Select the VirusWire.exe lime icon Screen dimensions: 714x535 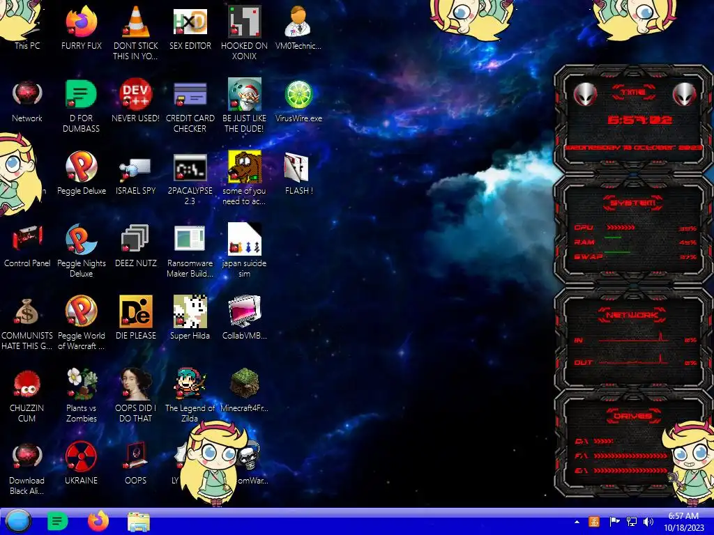[298, 101]
